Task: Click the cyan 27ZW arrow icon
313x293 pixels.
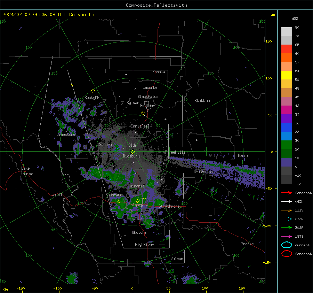Action: tap(287, 219)
